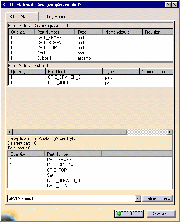
Task: Switch to the Listing Report tab
Action: tap(54, 17)
